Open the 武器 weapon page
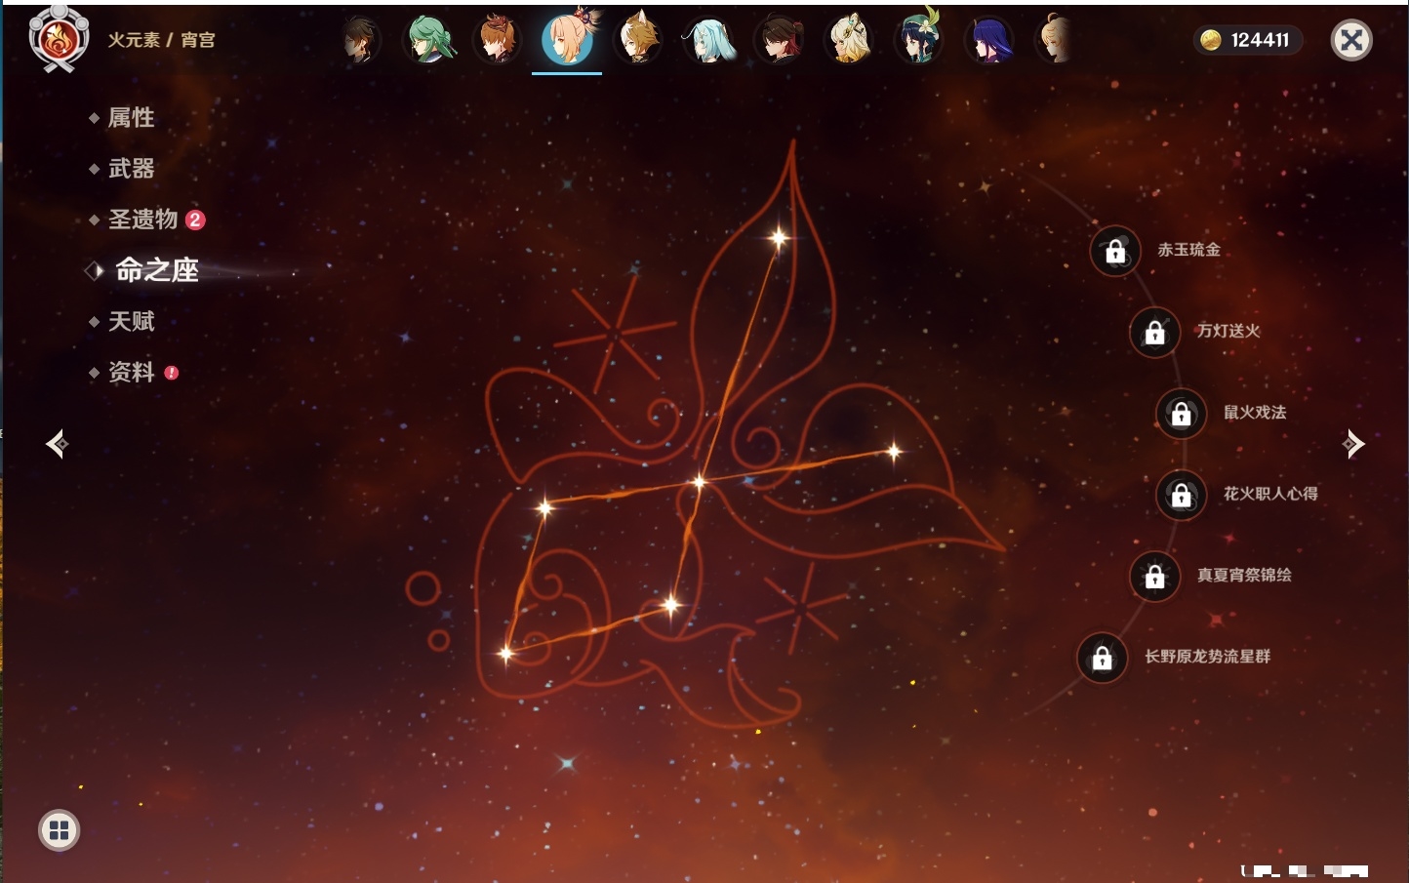This screenshot has height=883, width=1409. pos(131,169)
